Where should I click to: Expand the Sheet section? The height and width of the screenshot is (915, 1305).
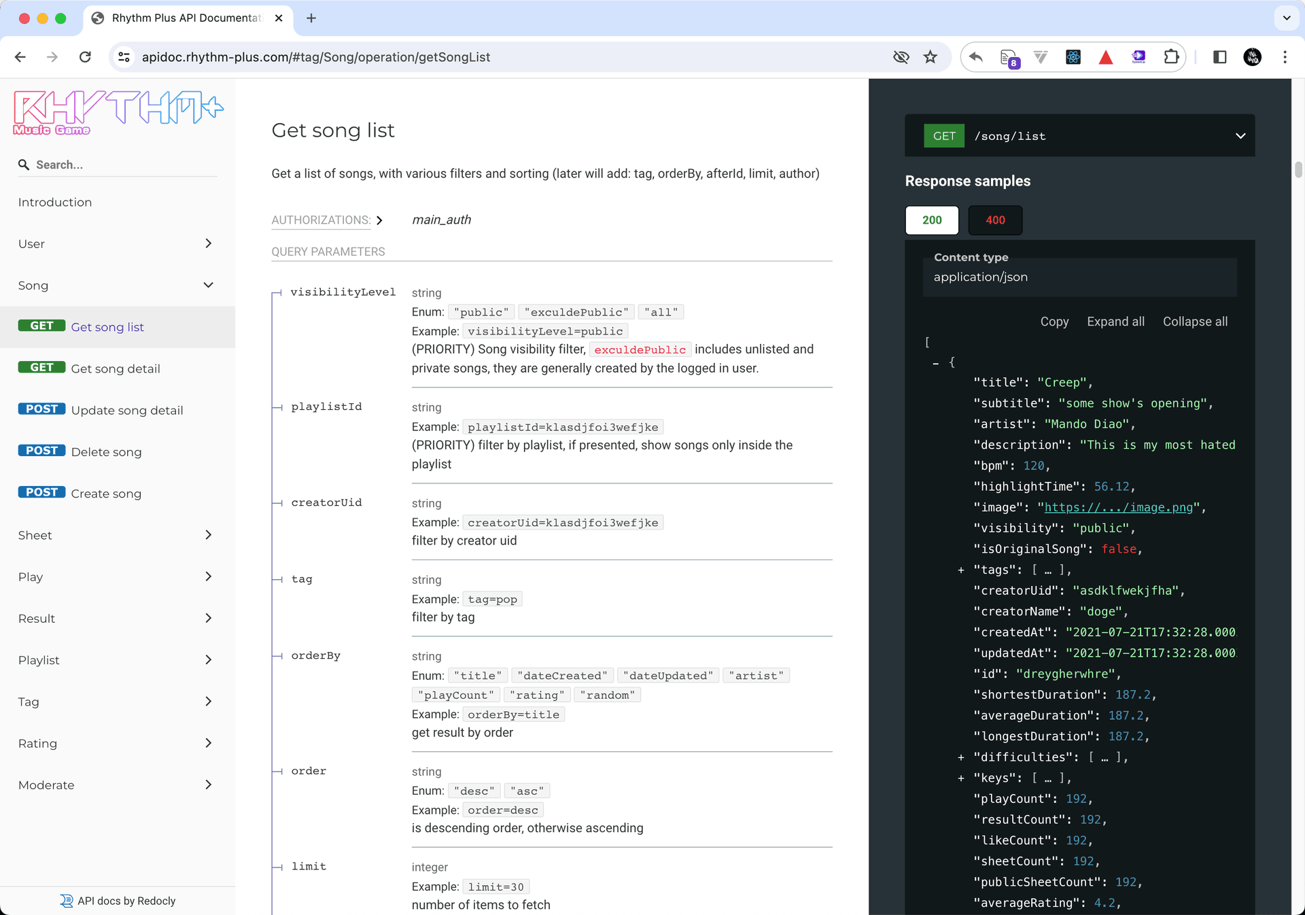coord(208,535)
